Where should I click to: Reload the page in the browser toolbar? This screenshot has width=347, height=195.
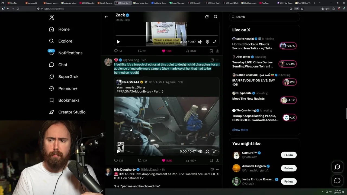click(18, 9)
